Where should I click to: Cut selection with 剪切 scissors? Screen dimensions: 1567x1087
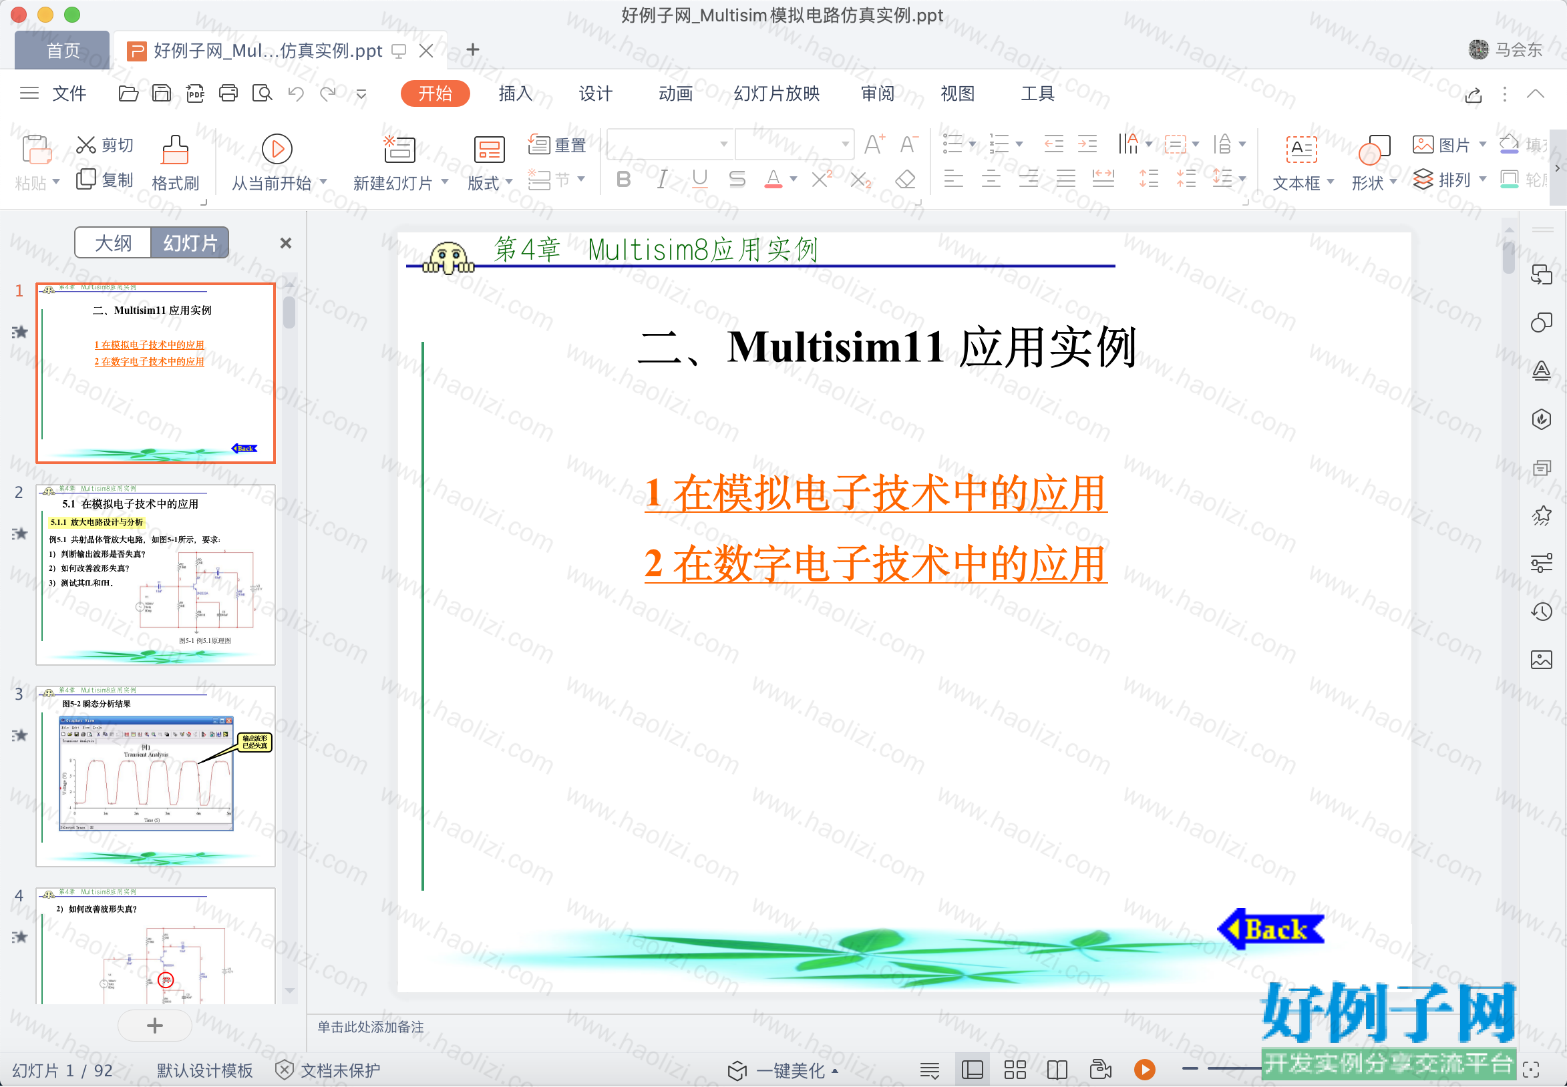point(104,145)
